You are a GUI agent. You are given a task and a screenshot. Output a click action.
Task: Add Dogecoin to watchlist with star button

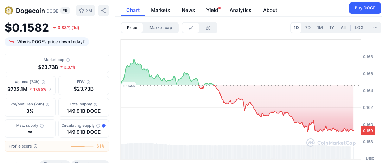pos(85,11)
